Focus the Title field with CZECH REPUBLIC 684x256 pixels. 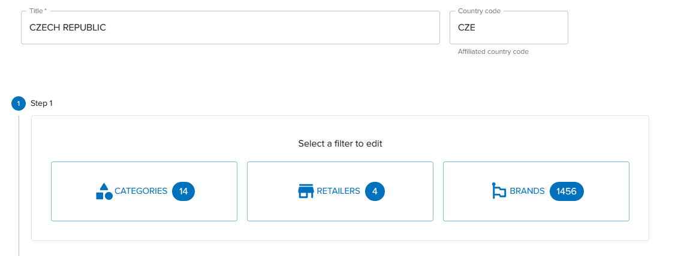(230, 28)
